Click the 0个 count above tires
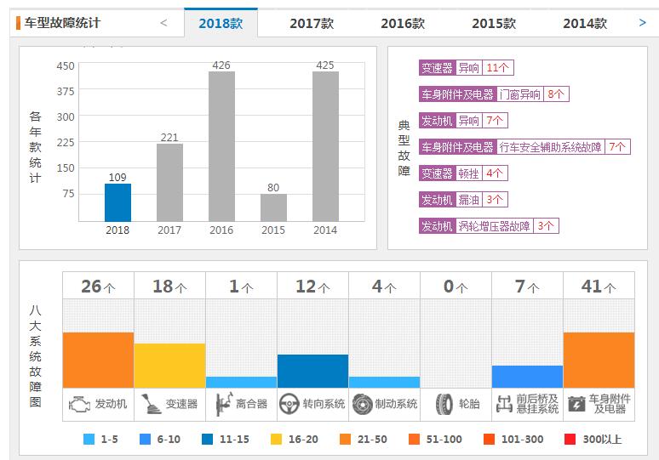Screen dimensions: 659x460 point(456,287)
